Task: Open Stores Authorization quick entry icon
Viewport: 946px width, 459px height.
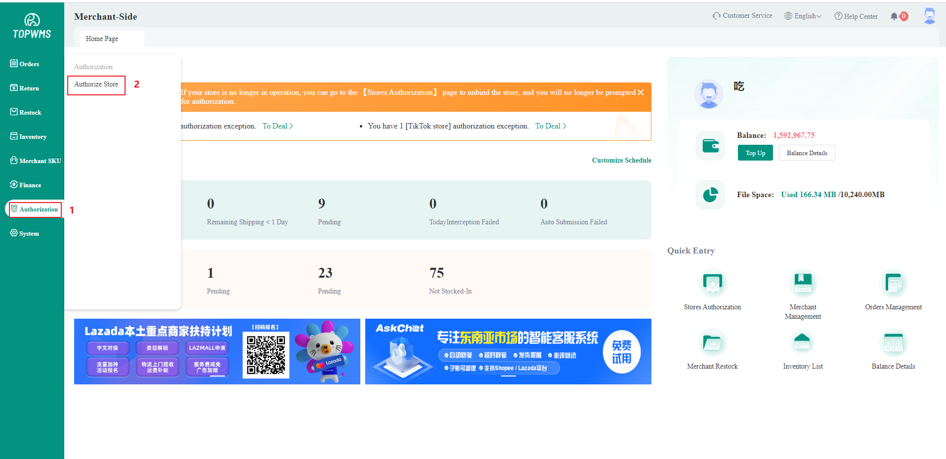Action: pyautogui.click(x=712, y=283)
